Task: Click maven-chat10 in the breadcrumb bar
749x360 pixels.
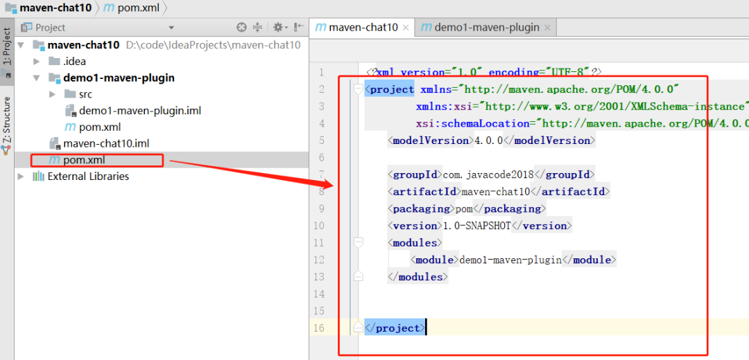Action: tap(49, 8)
